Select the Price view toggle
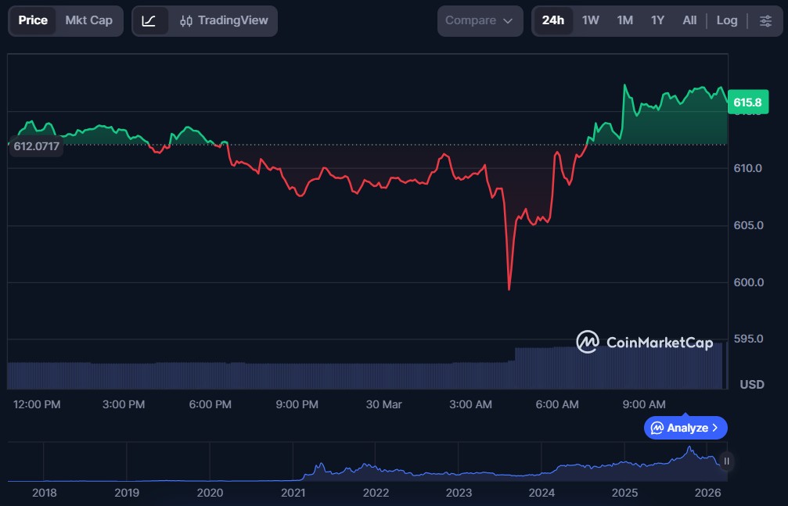788x506 pixels. tap(33, 20)
